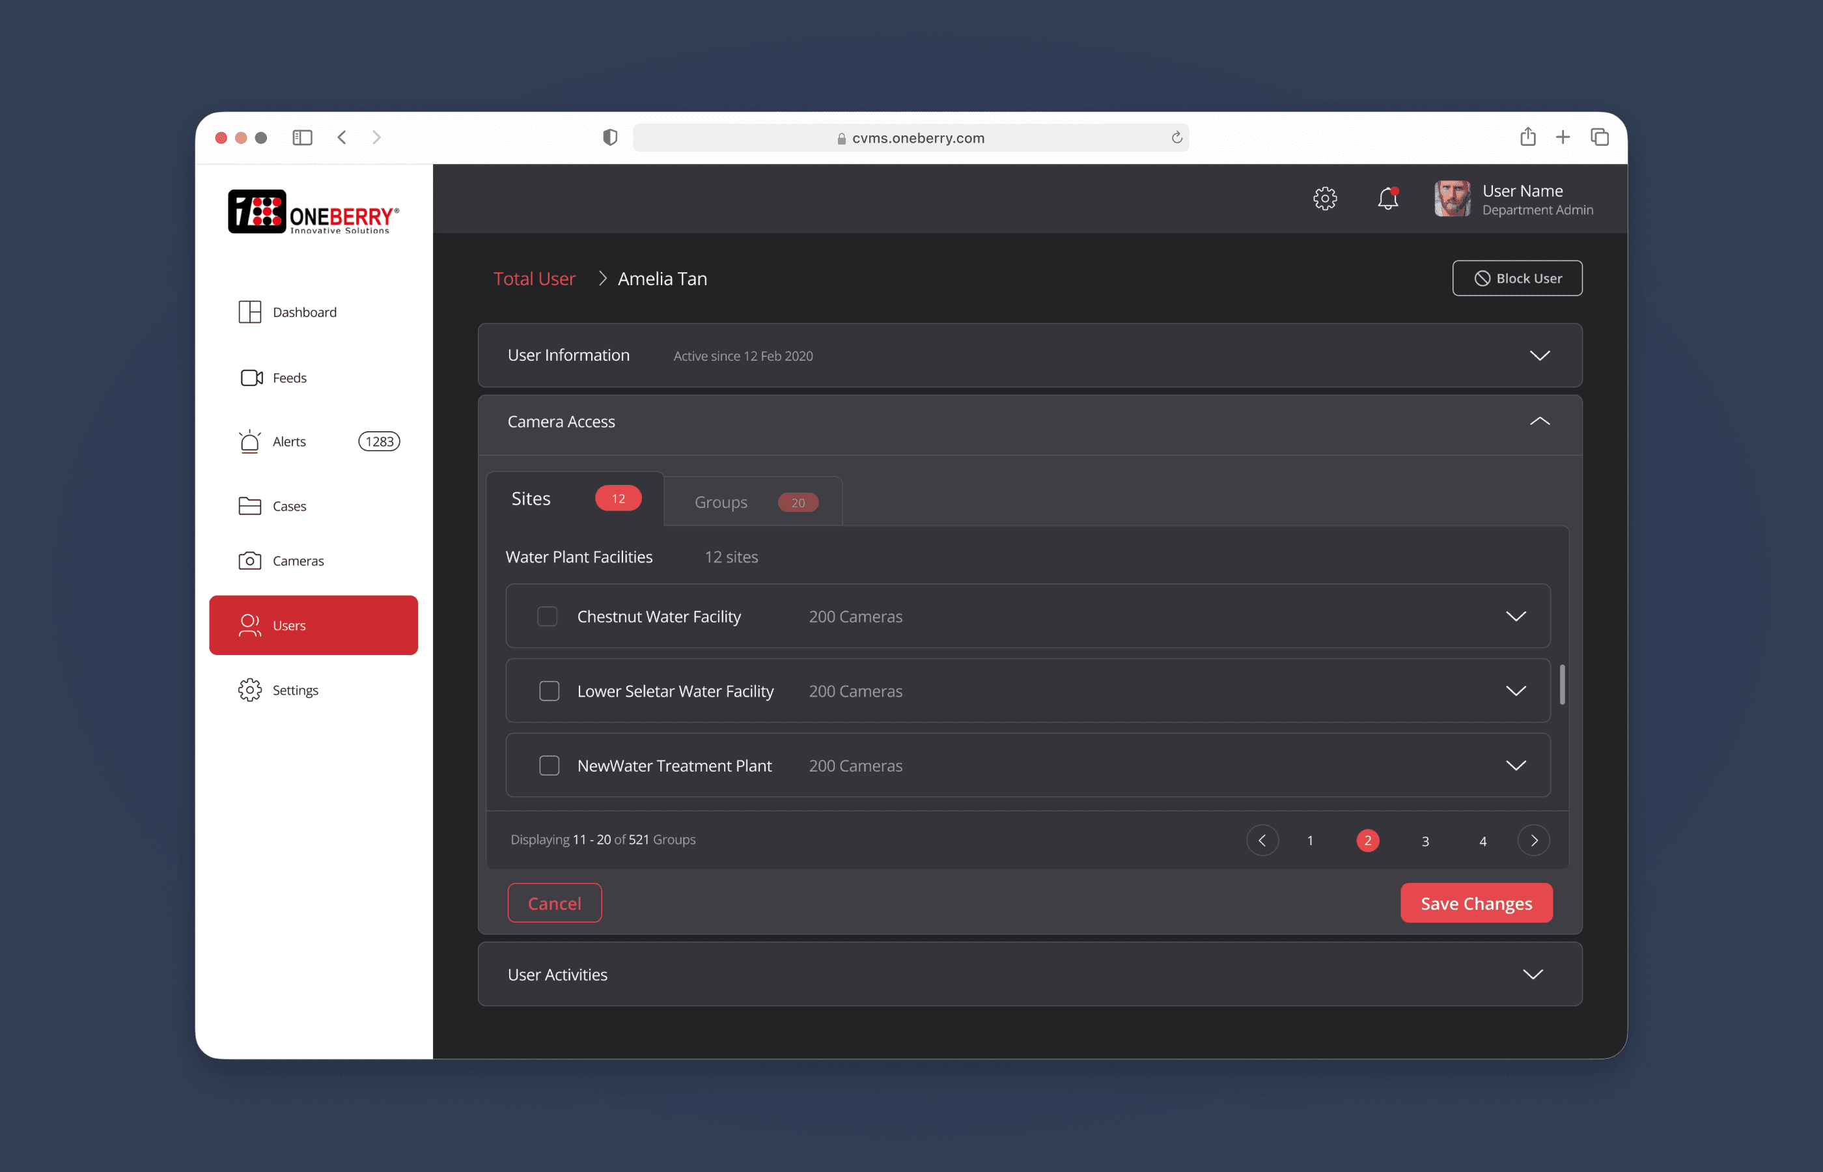The width and height of the screenshot is (1823, 1172).
Task: Click the '12 sites' label
Action: [x=731, y=557]
